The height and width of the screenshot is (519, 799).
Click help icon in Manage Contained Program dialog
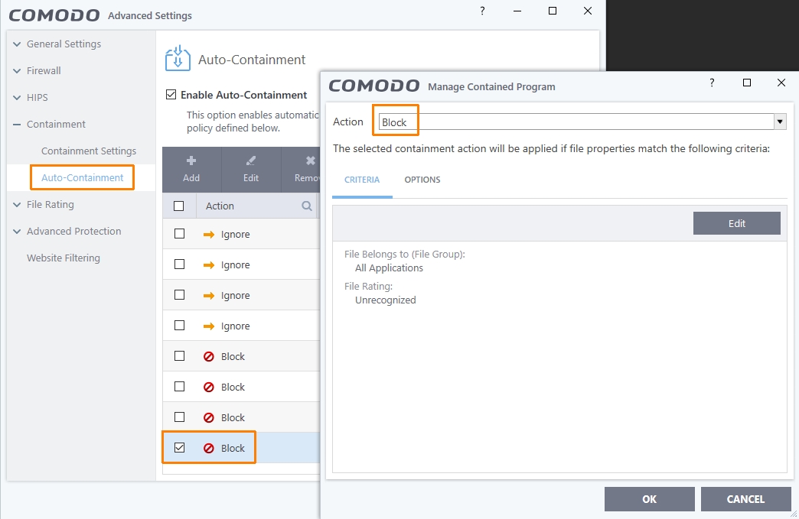(712, 83)
